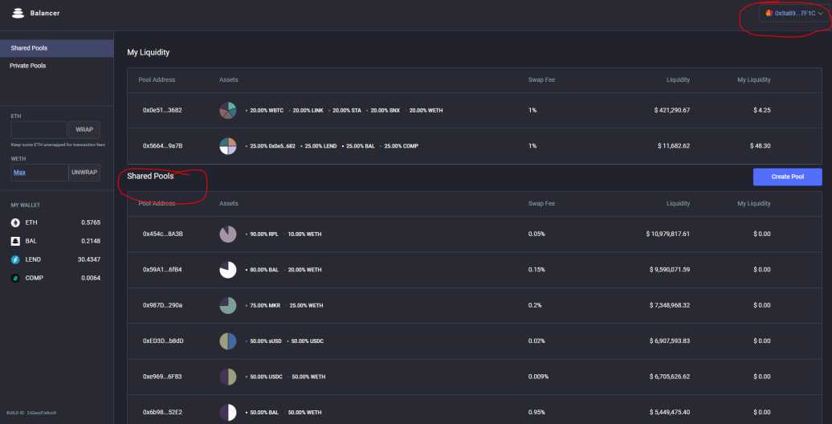Switch to the Shared Pools sidebar tab
The image size is (832, 424).
tap(57, 48)
